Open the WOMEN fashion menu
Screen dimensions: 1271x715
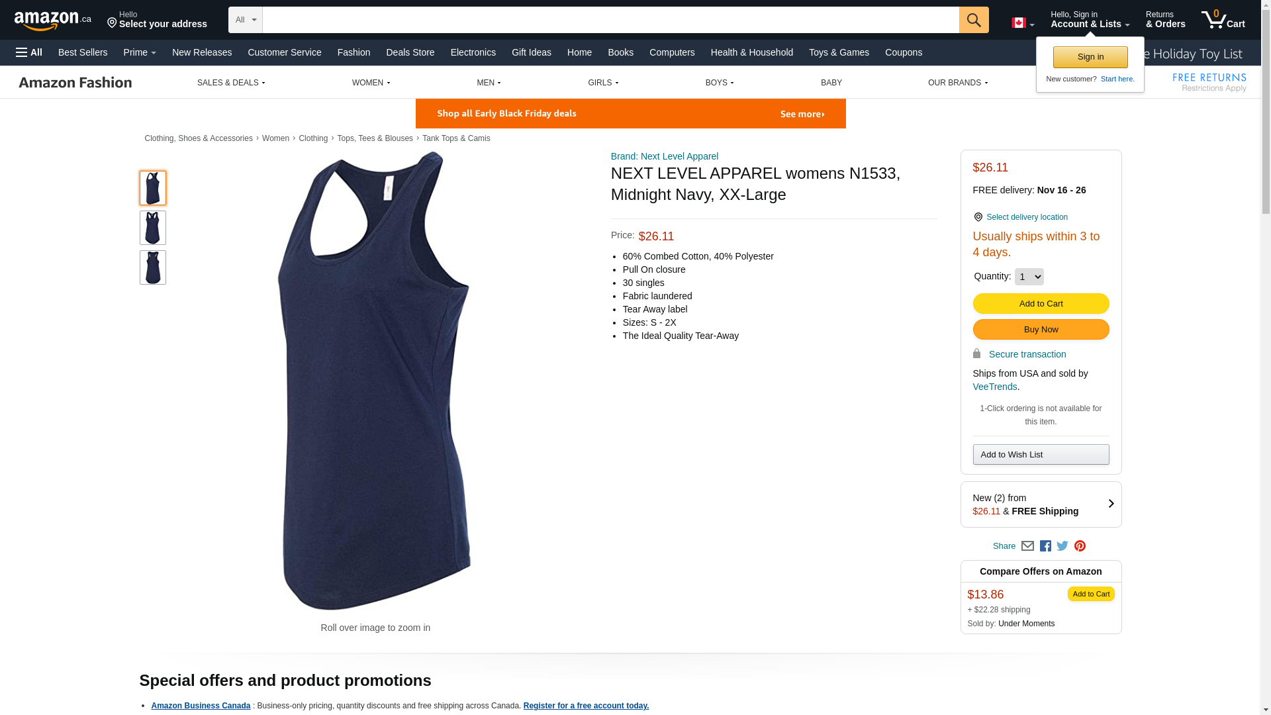[371, 83]
